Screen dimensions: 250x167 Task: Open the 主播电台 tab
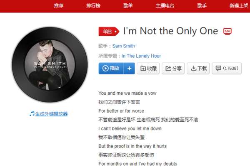click(x=165, y=6)
